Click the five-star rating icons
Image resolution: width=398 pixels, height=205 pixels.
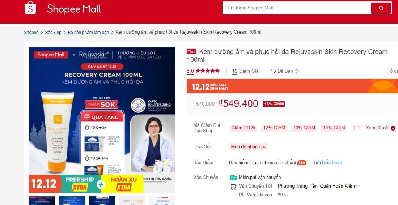pos(208,71)
